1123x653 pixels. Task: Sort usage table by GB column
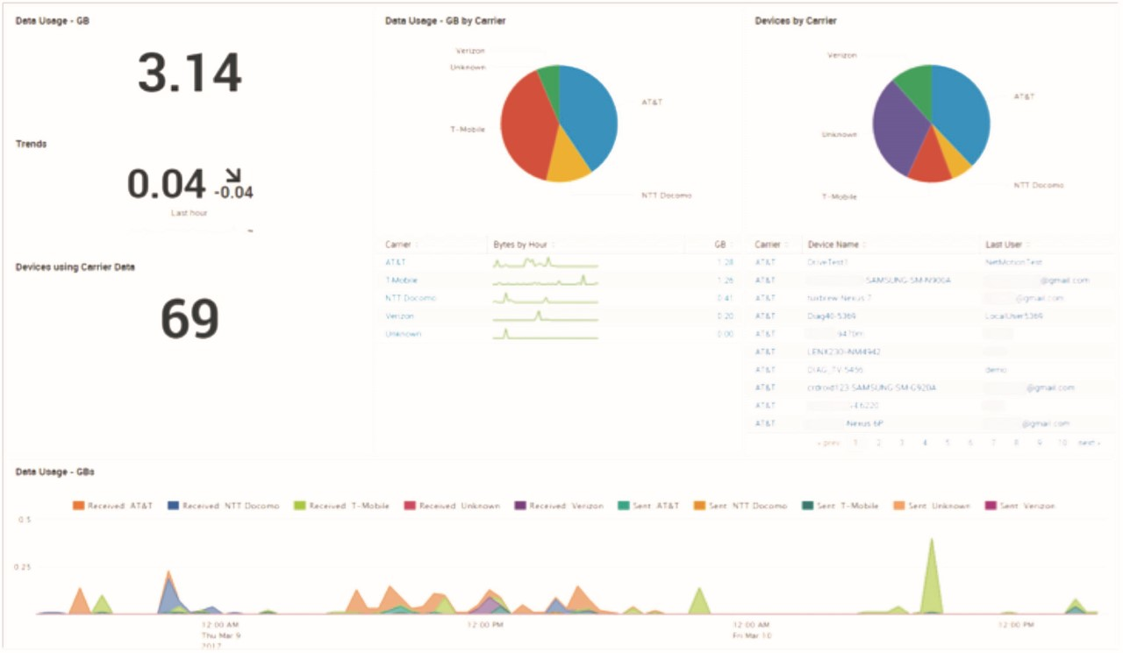pyautogui.click(x=719, y=245)
